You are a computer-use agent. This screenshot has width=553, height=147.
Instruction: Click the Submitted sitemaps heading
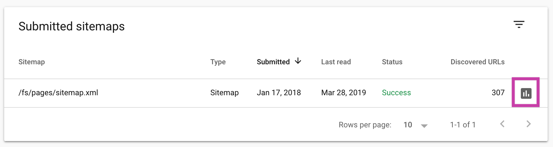tap(72, 26)
